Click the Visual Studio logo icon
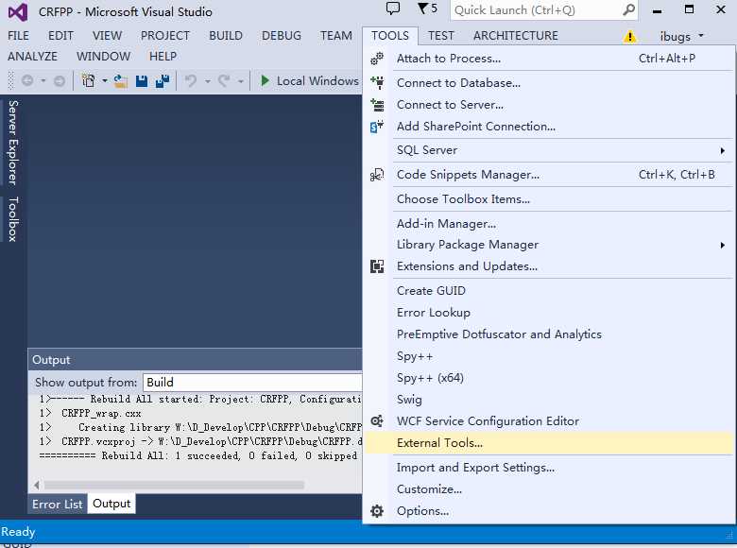 tap(18, 11)
